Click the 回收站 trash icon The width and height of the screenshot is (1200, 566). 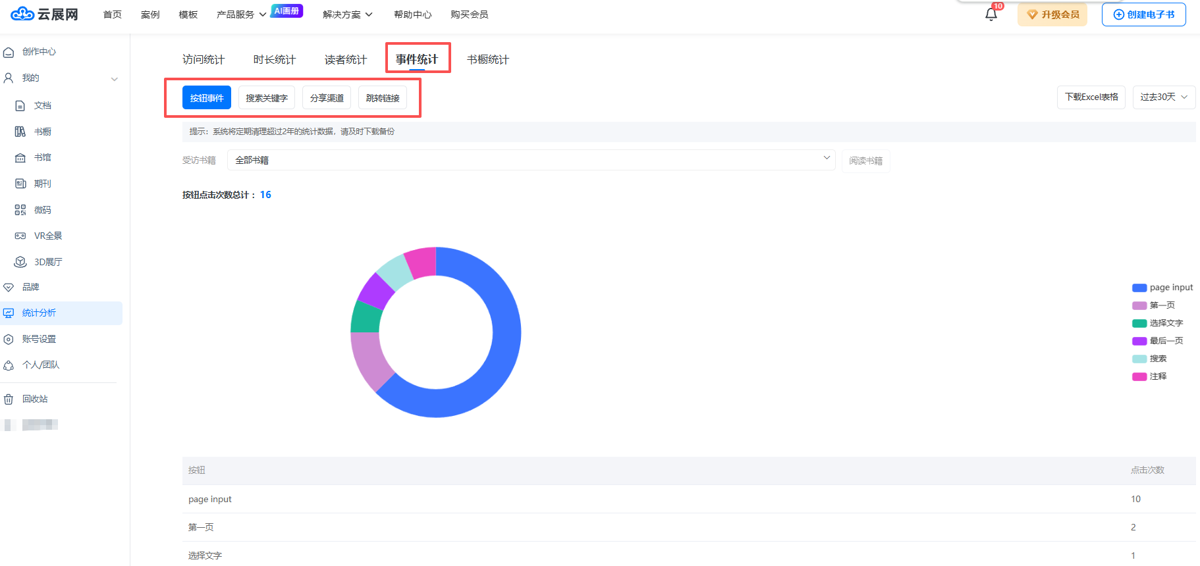(9, 399)
